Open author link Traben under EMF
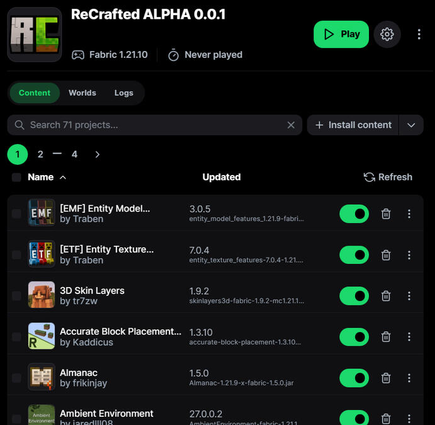 (x=89, y=219)
